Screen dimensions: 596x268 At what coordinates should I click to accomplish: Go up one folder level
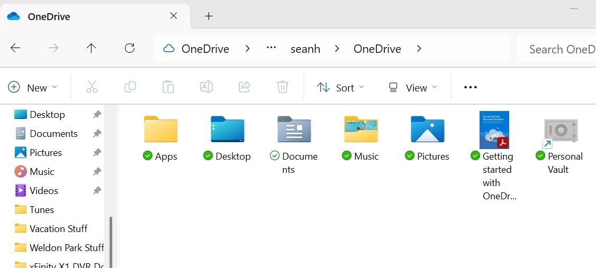(x=91, y=48)
